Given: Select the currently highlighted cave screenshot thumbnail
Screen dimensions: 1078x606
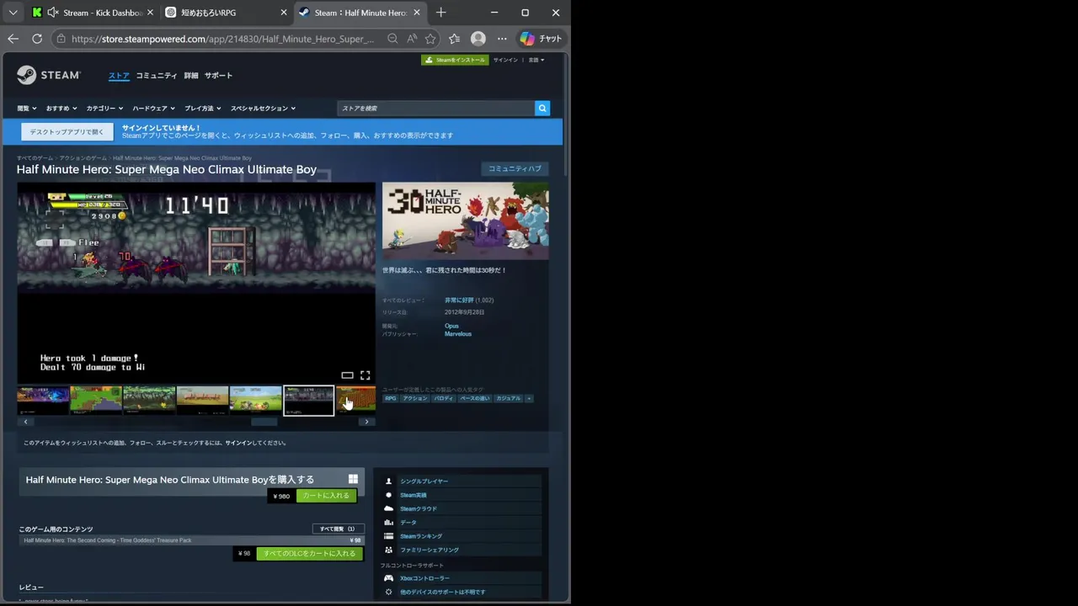Looking at the screenshot, I should 308,401.
